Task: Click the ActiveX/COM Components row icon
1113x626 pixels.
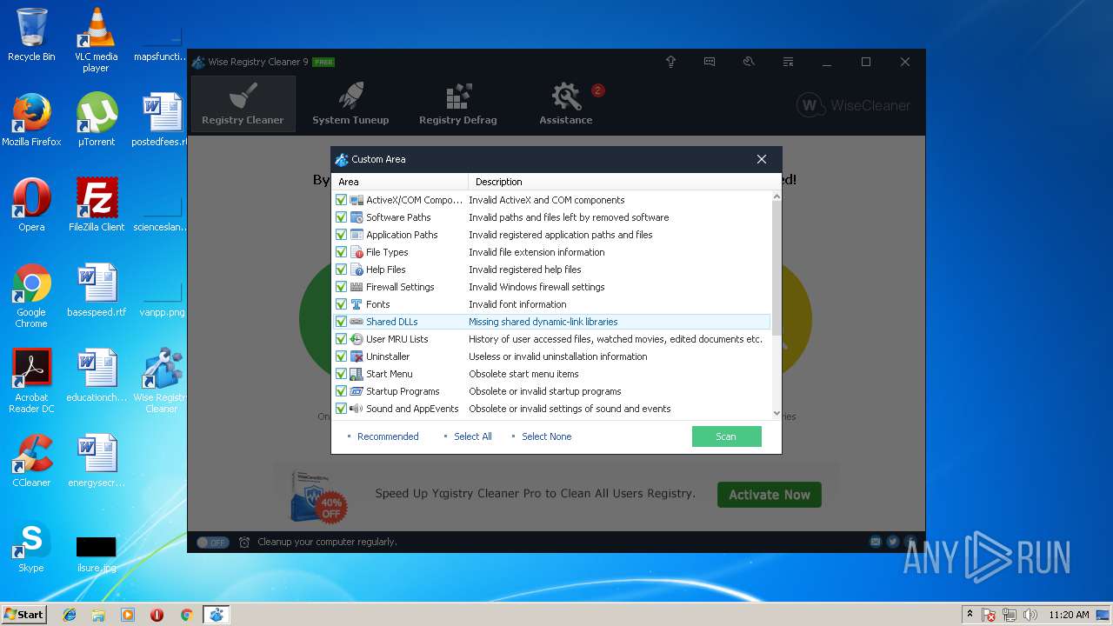Action: (x=357, y=200)
